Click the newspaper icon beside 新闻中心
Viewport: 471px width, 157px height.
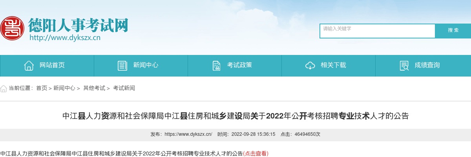click(122, 66)
